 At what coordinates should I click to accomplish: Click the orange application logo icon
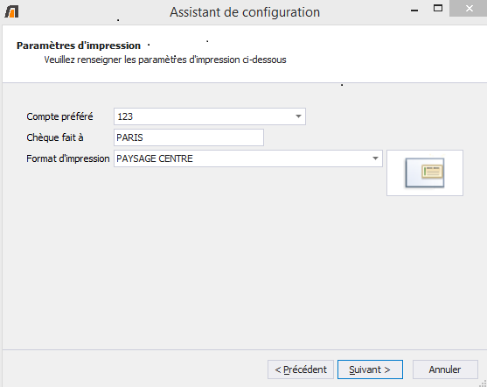(11, 12)
